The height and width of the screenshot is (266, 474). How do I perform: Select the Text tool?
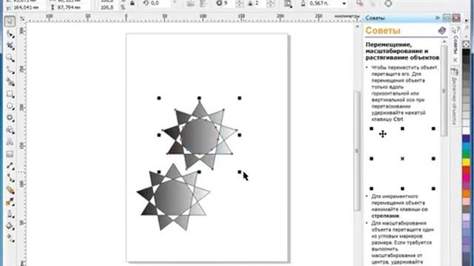coord(10,142)
